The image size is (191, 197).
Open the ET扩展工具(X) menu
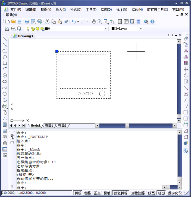pos(157,10)
